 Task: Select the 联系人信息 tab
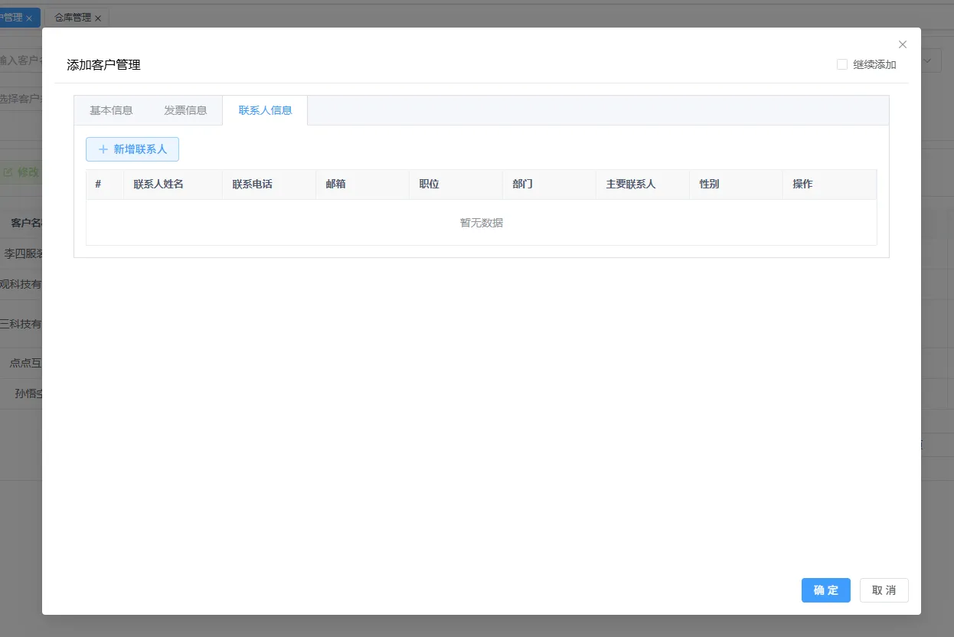(265, 110)
